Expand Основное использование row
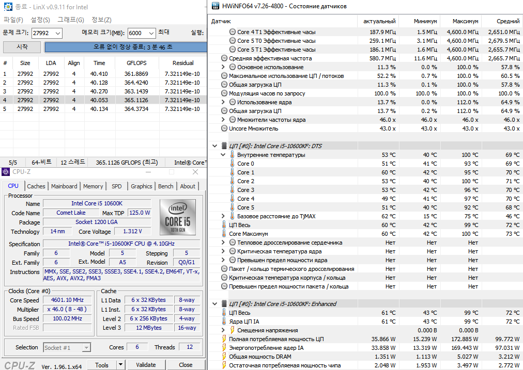Image resolution: width=523 pixels, height=370 pixels. point(223,67)
